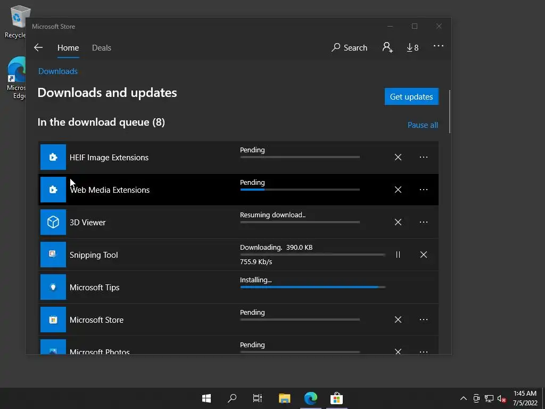Click the Microsoft Store taskbar icon
This screenshot has width=545, height=409.
coord(336,398)
